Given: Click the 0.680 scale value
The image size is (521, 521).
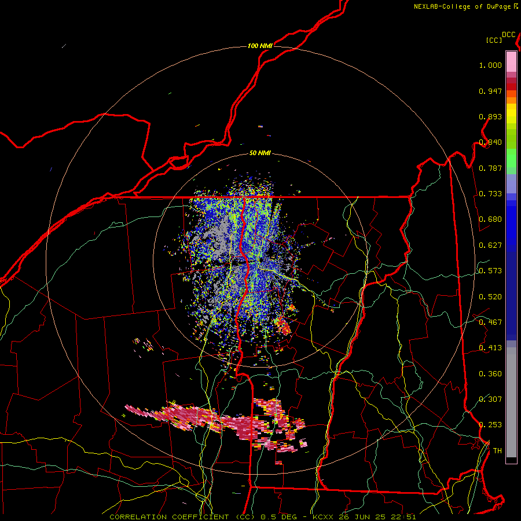Looking at the screenshot, I should [490, 219].
